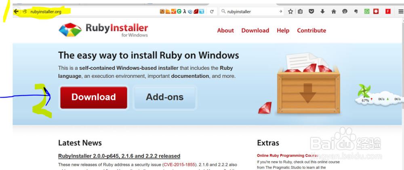The height and width of the screenshot is (170, 404).
Task: Open the downloads arrow icon
Action: coord(322,12)
